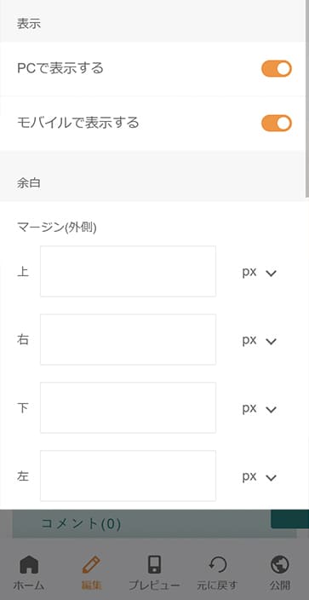309x600 pixels.
Task: Open プレビュー phone icon
Action: [154, 565]
